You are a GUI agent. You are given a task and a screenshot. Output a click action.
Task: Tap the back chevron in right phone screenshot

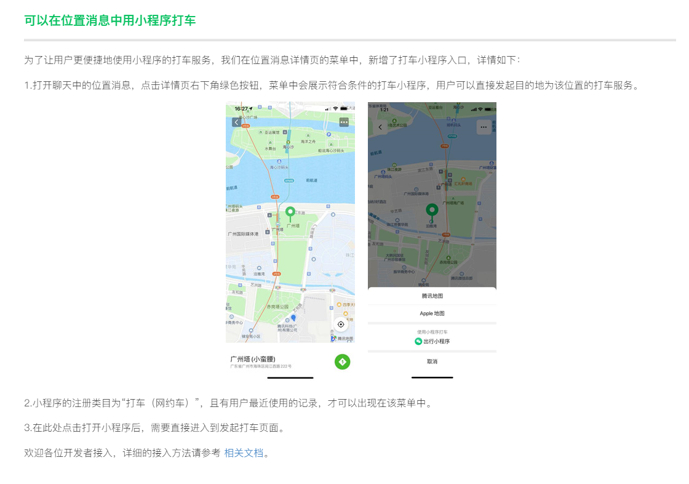coord(381,127)
